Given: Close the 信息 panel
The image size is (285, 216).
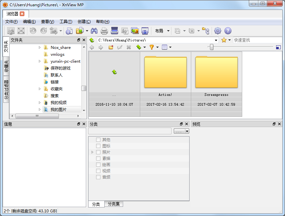Looking at the screenshot, I should click(84, 124).
